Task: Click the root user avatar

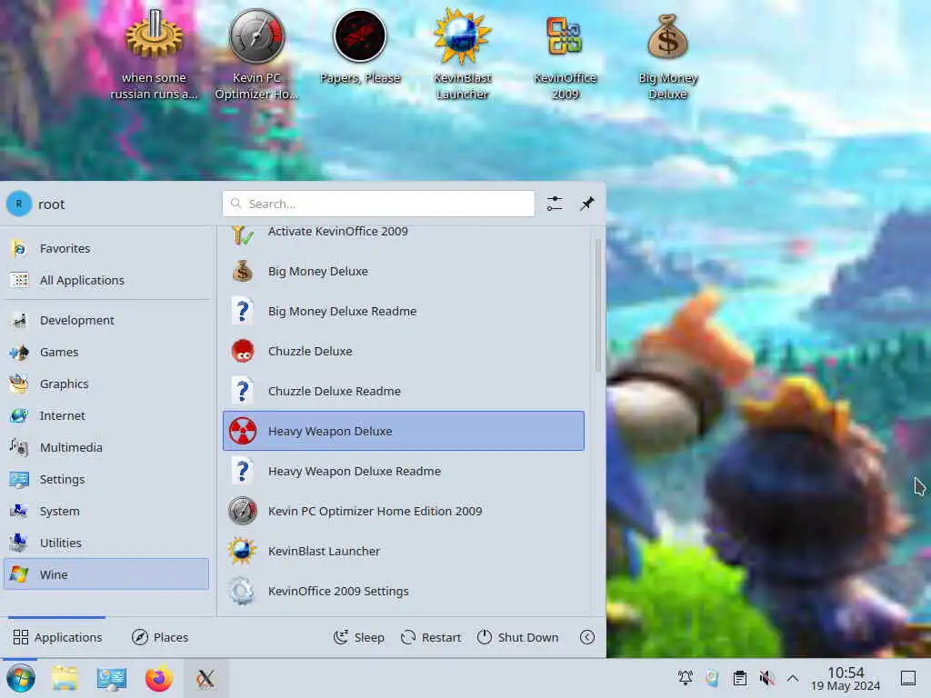Action: pyautogui.click(x=19, y=204)
